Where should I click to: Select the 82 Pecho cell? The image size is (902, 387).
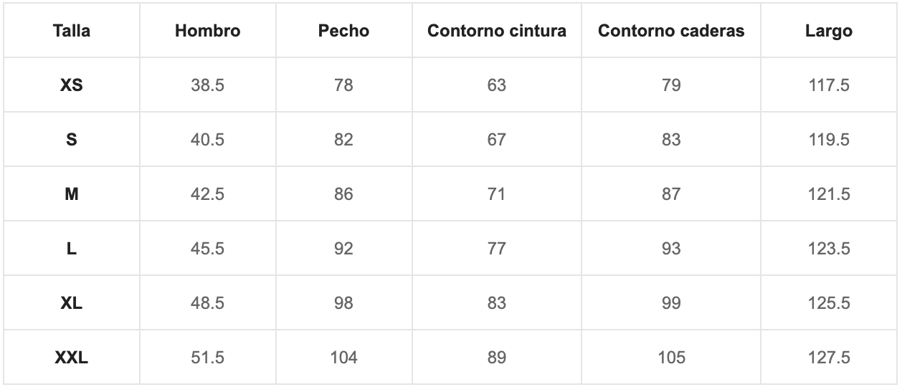[344, 140]
